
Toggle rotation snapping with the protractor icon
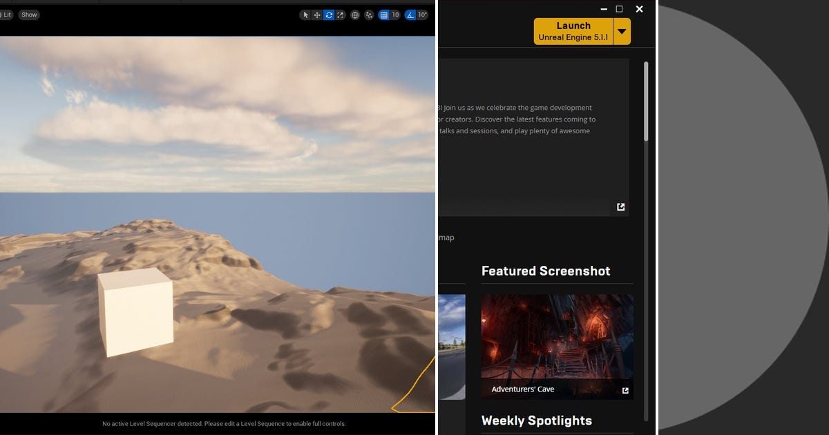tap(409, 14)
